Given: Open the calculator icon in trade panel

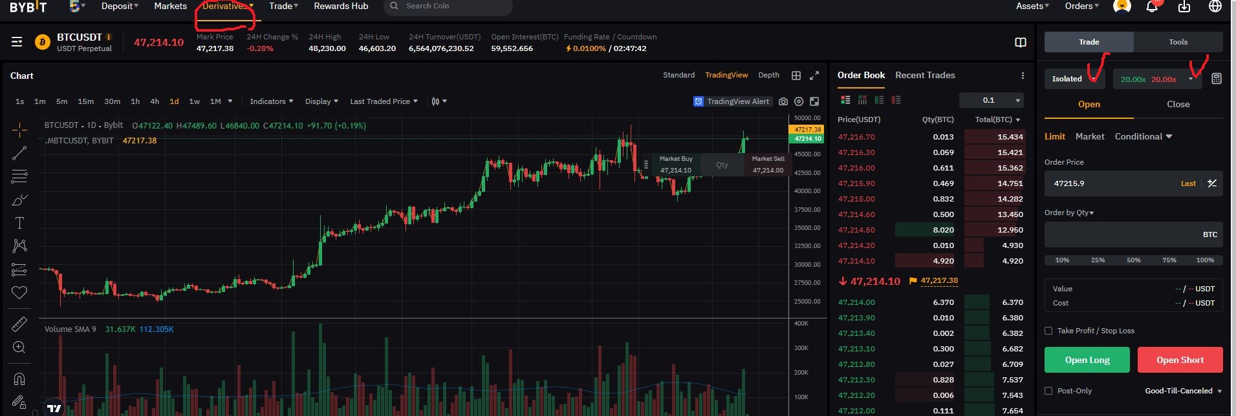Looking at the screenshot, I should [x=1217, y=79].
